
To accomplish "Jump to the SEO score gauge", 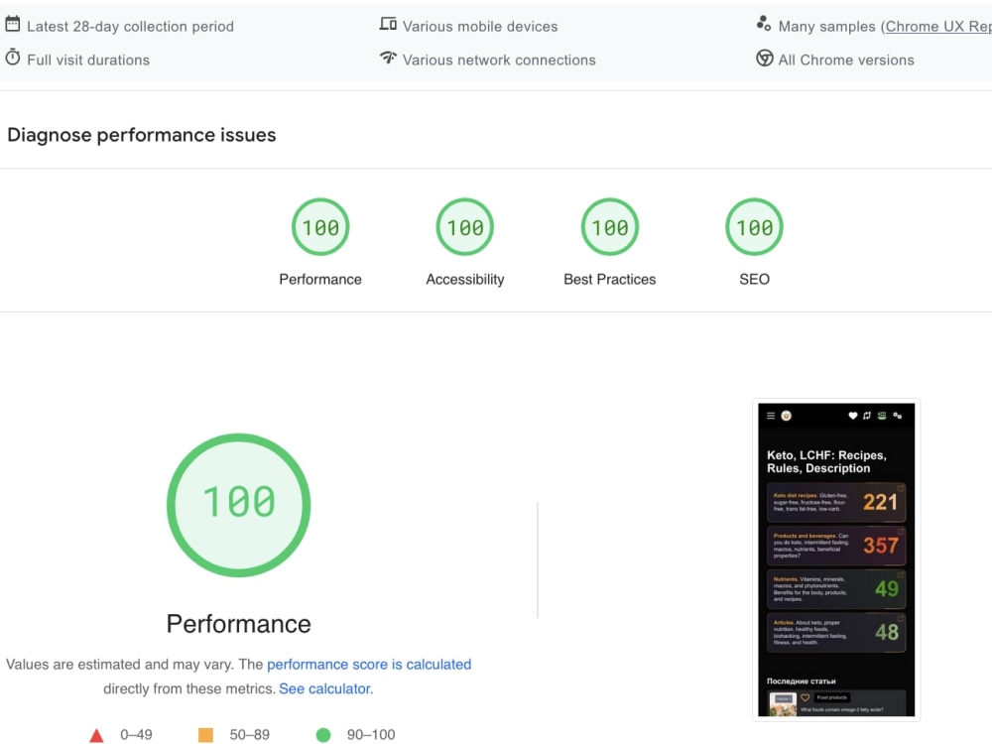I will pos(754,227).
